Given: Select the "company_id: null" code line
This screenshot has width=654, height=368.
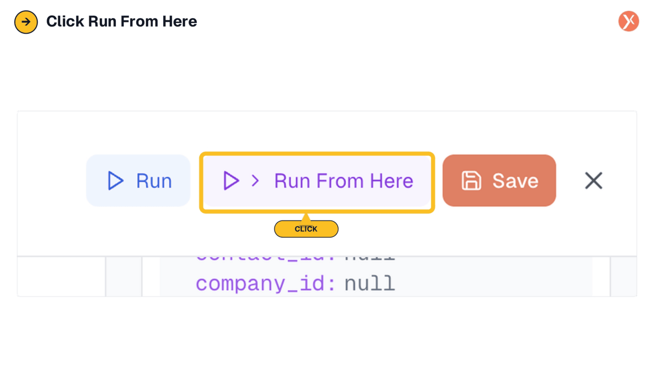Looking at the screenshot, I should [x=295, y=283].
